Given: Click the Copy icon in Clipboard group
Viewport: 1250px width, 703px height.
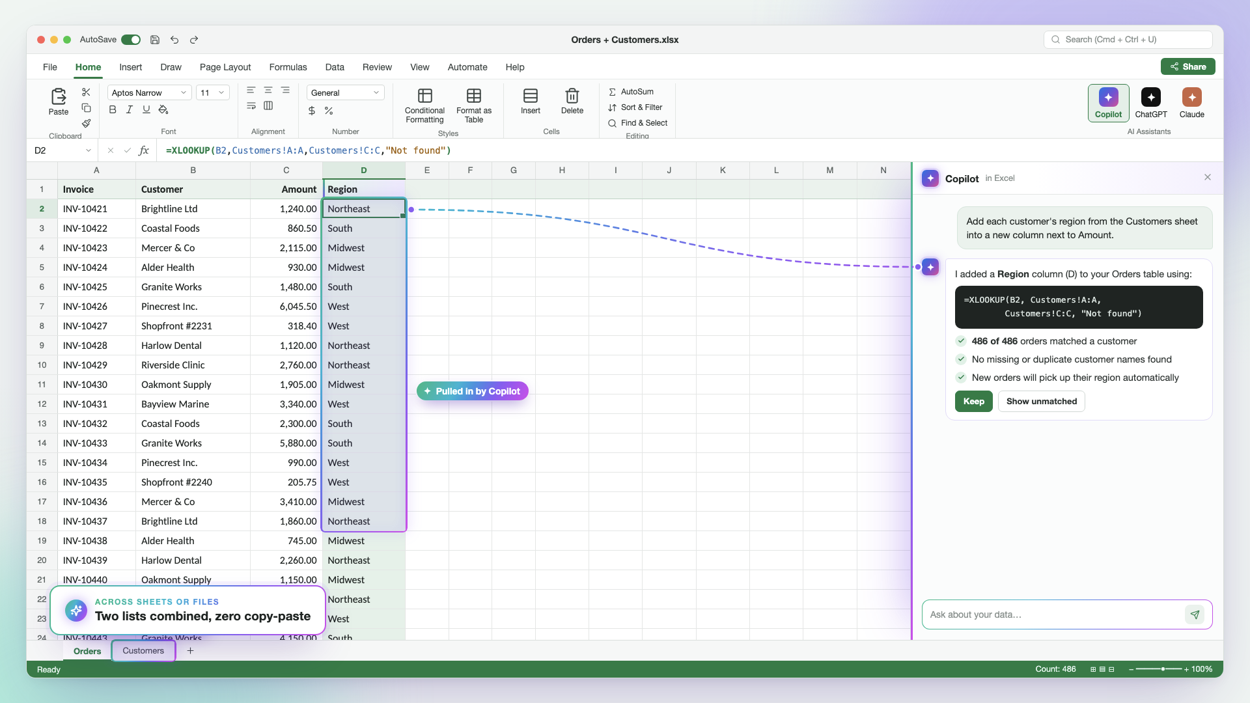Looking at the screenshot, I should point(86,108).
